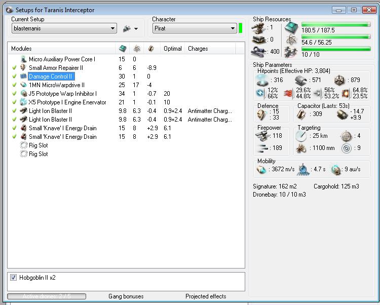380x305 pixels.
Task: Click the ship setup icon next to blasterranis
Action: click(x=127, y=28)
